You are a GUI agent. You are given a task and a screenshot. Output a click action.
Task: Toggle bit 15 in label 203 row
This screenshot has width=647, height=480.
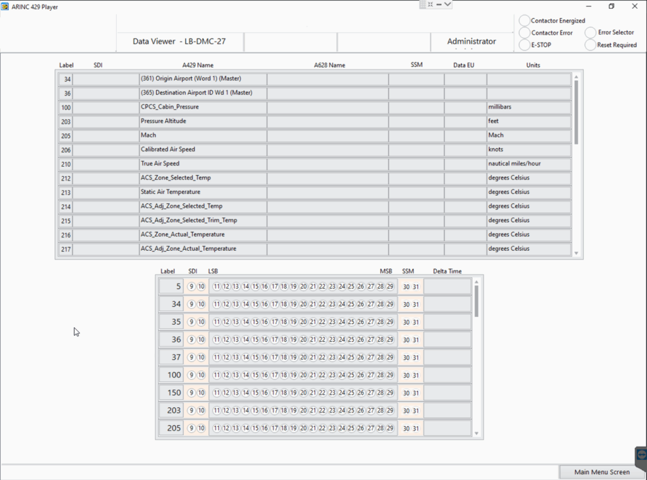(255, 411)
